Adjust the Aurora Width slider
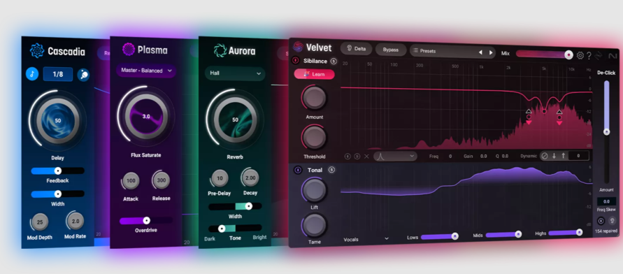The image size is (623, 274). click(235, 206)
